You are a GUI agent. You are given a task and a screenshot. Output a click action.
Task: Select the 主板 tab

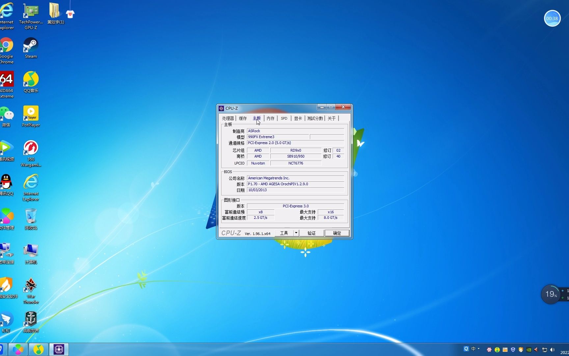click(x=257, y=118)
